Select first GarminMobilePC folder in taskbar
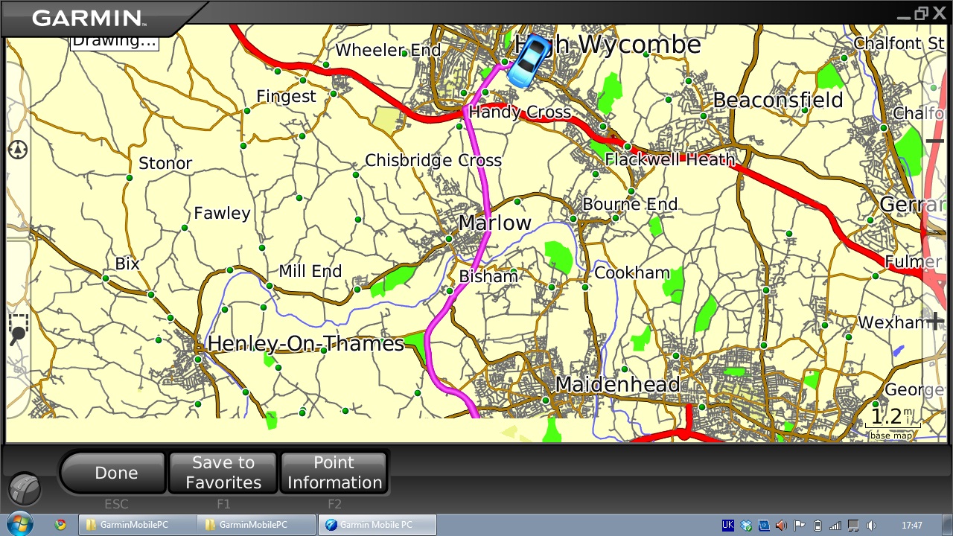The width and height of the screenshot is (953, 536). (x=134, y=525)
